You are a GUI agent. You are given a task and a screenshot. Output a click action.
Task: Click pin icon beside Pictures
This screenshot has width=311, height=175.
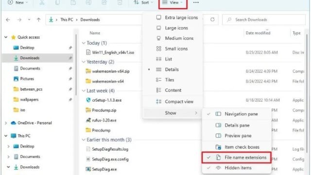tap(70, 79)
